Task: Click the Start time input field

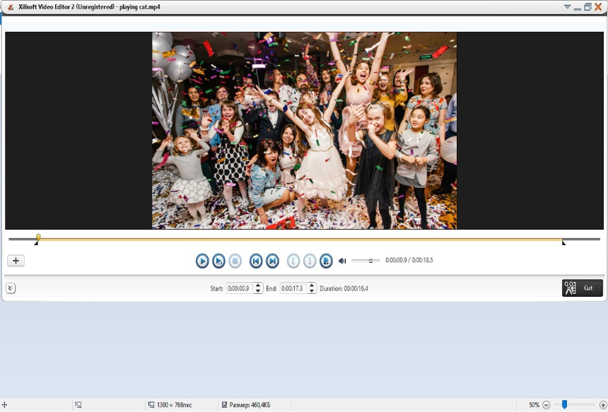Action: click(x=239, y=288)
